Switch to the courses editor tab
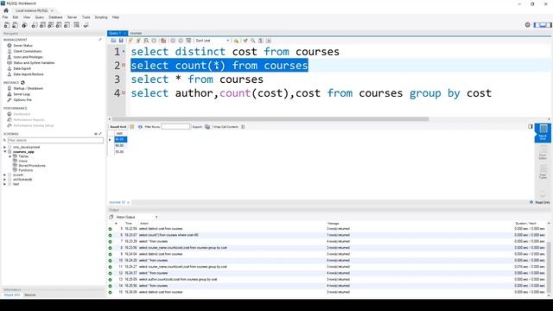This screenshot has width=553, height=311. tap(136, 33)
